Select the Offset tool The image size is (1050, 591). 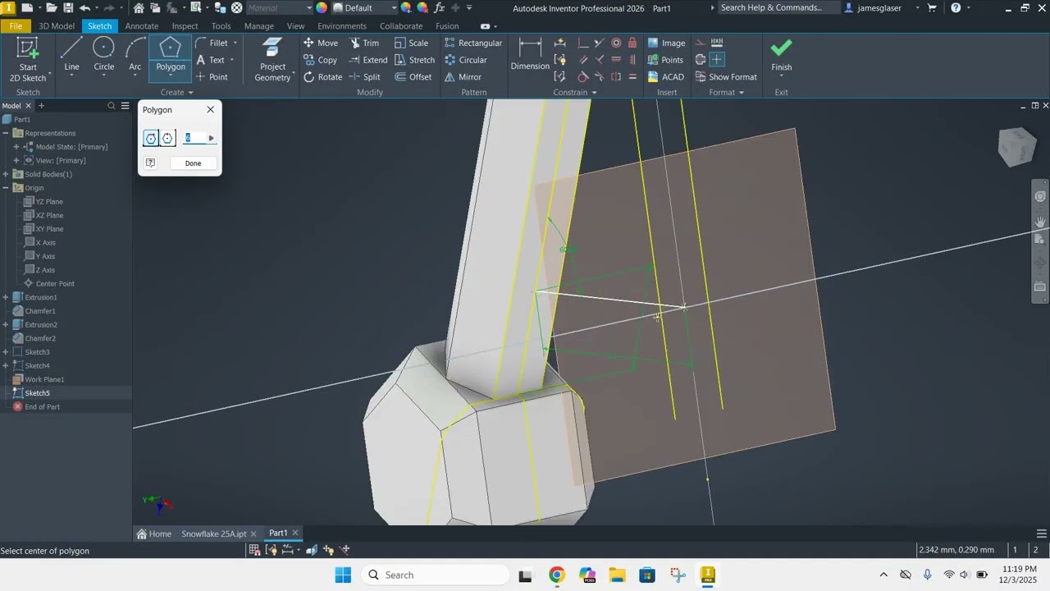(413, 77)
